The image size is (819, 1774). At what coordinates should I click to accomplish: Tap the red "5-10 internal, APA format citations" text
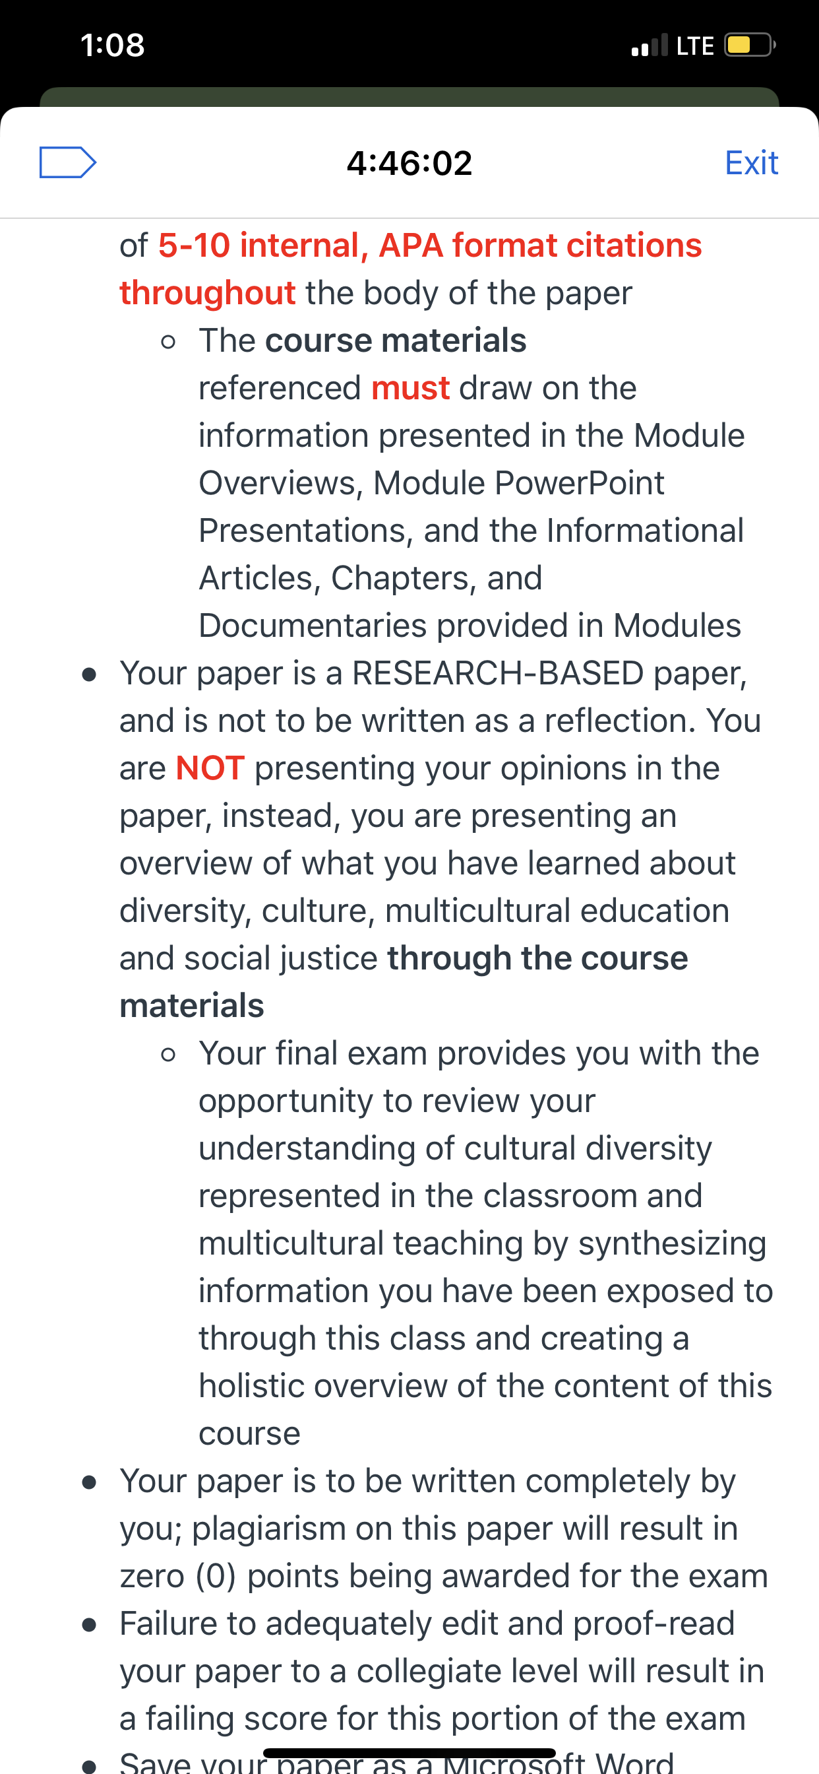coord(430,245)
